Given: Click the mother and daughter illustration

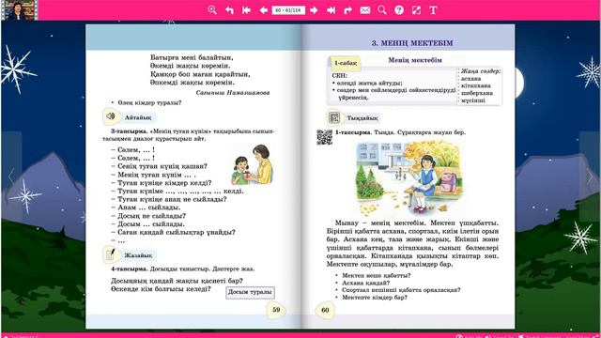Looking at the screenshot, I should point(253,165).
